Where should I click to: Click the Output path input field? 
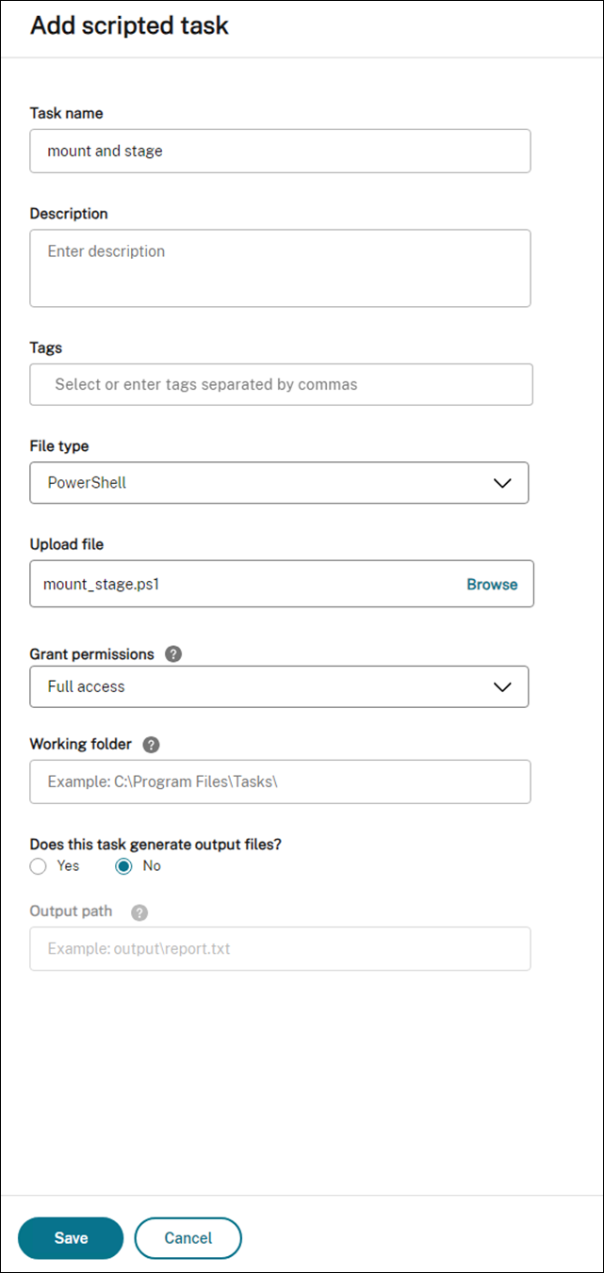tap(280, 949)
